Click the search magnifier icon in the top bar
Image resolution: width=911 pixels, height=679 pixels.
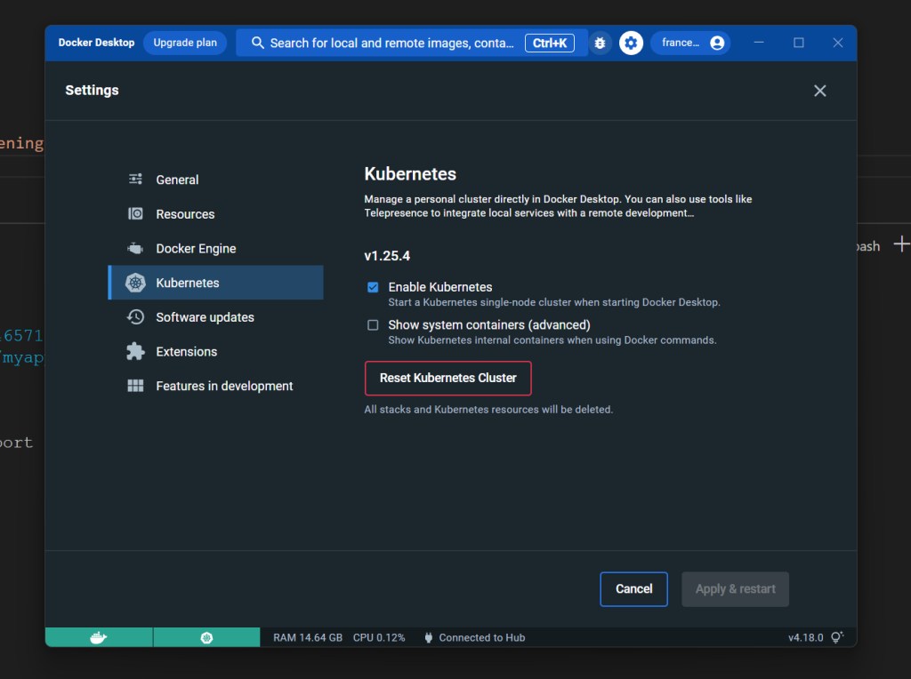pos(257,43)
